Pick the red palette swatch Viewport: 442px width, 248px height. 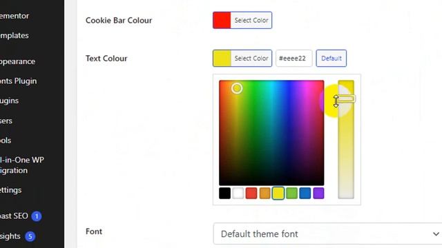251,193
